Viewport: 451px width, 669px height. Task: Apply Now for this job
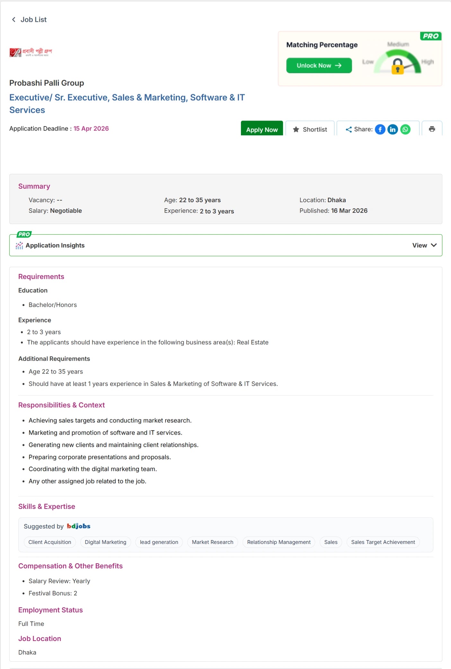point(262,129)
